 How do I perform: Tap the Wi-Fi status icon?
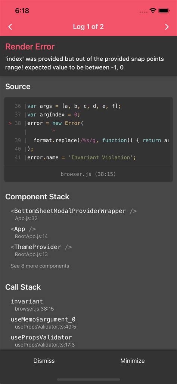[153, 11]
